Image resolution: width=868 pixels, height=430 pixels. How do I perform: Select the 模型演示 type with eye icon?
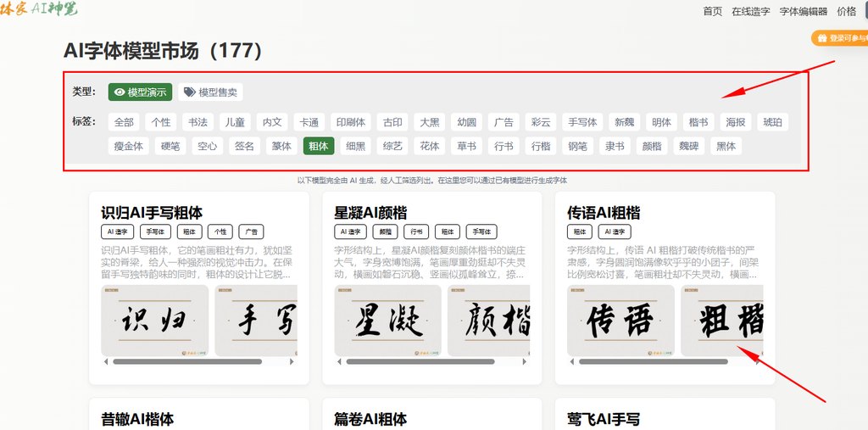coord(140,92)
